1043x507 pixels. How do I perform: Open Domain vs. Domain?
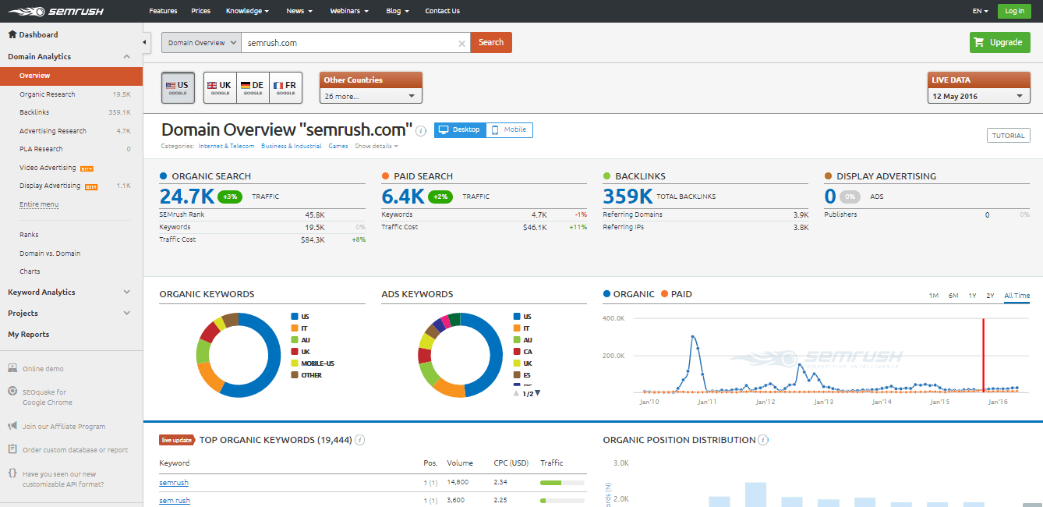[50, 253]
